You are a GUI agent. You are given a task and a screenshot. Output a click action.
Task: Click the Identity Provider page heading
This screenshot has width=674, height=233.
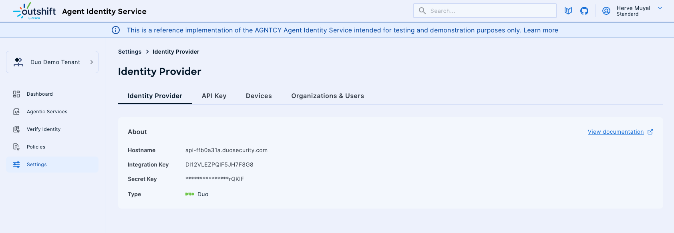coord(159,71)
